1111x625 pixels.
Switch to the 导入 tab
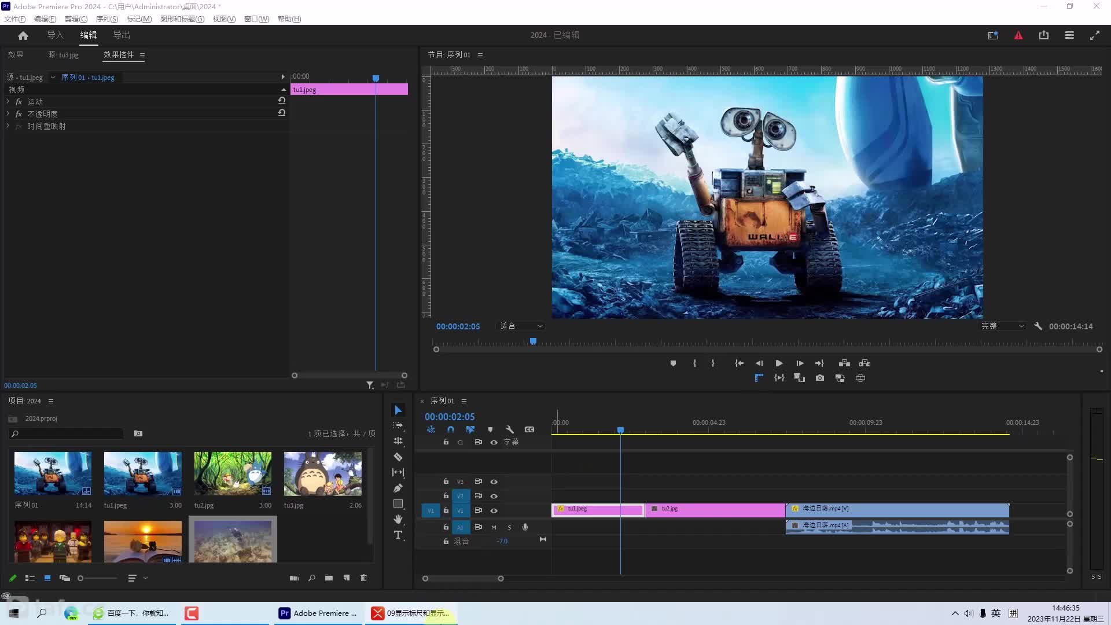(55, 35)
